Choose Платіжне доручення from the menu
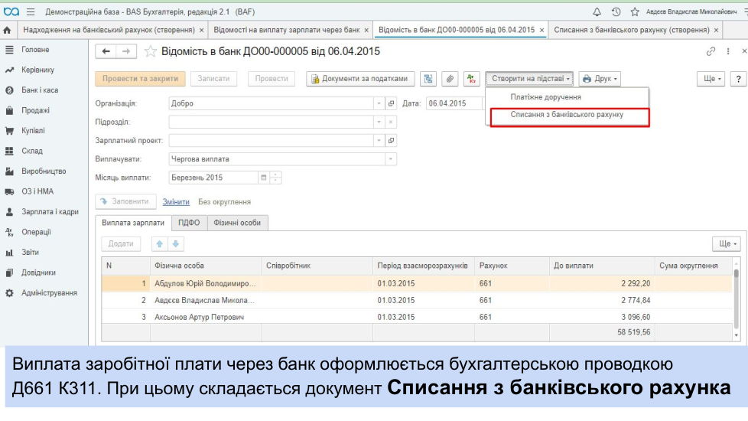Image resolution: width=748 pixels, height=421 pixels. point(545,97)
